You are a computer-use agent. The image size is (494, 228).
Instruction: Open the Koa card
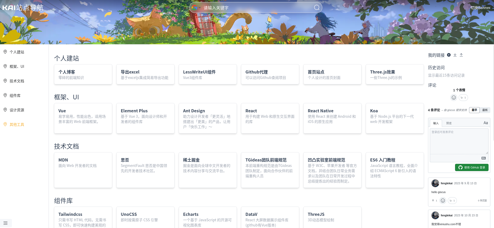click(395, 118)
